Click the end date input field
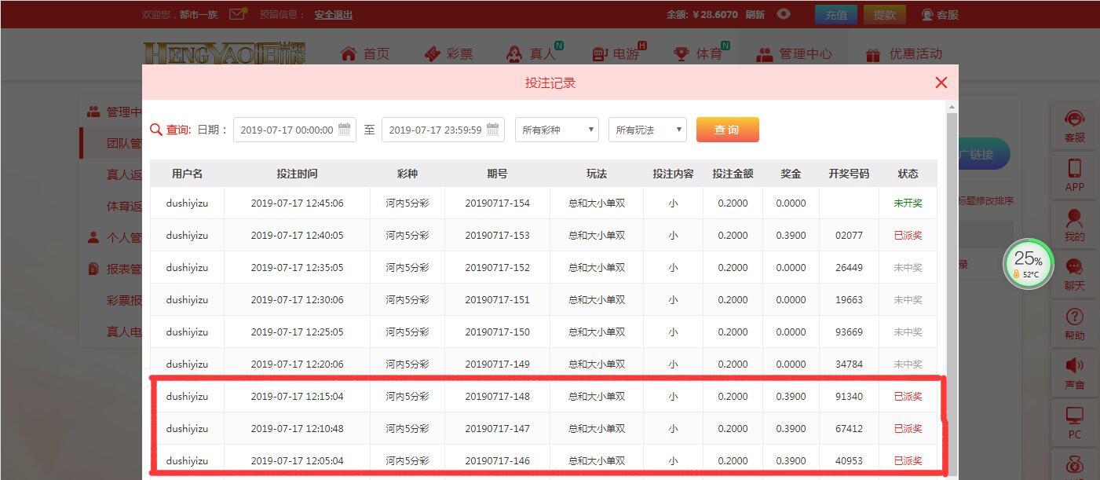Viewport: 1100px width, 480px height. point(443,130)
